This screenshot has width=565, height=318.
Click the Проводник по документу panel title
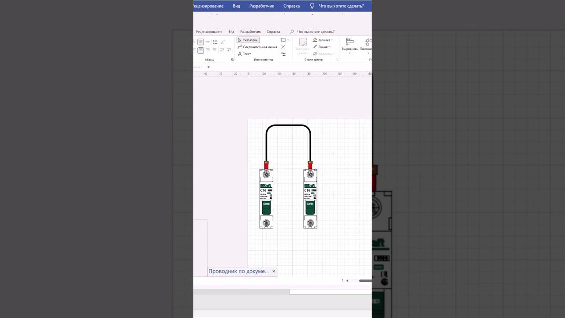coord(238,271)
